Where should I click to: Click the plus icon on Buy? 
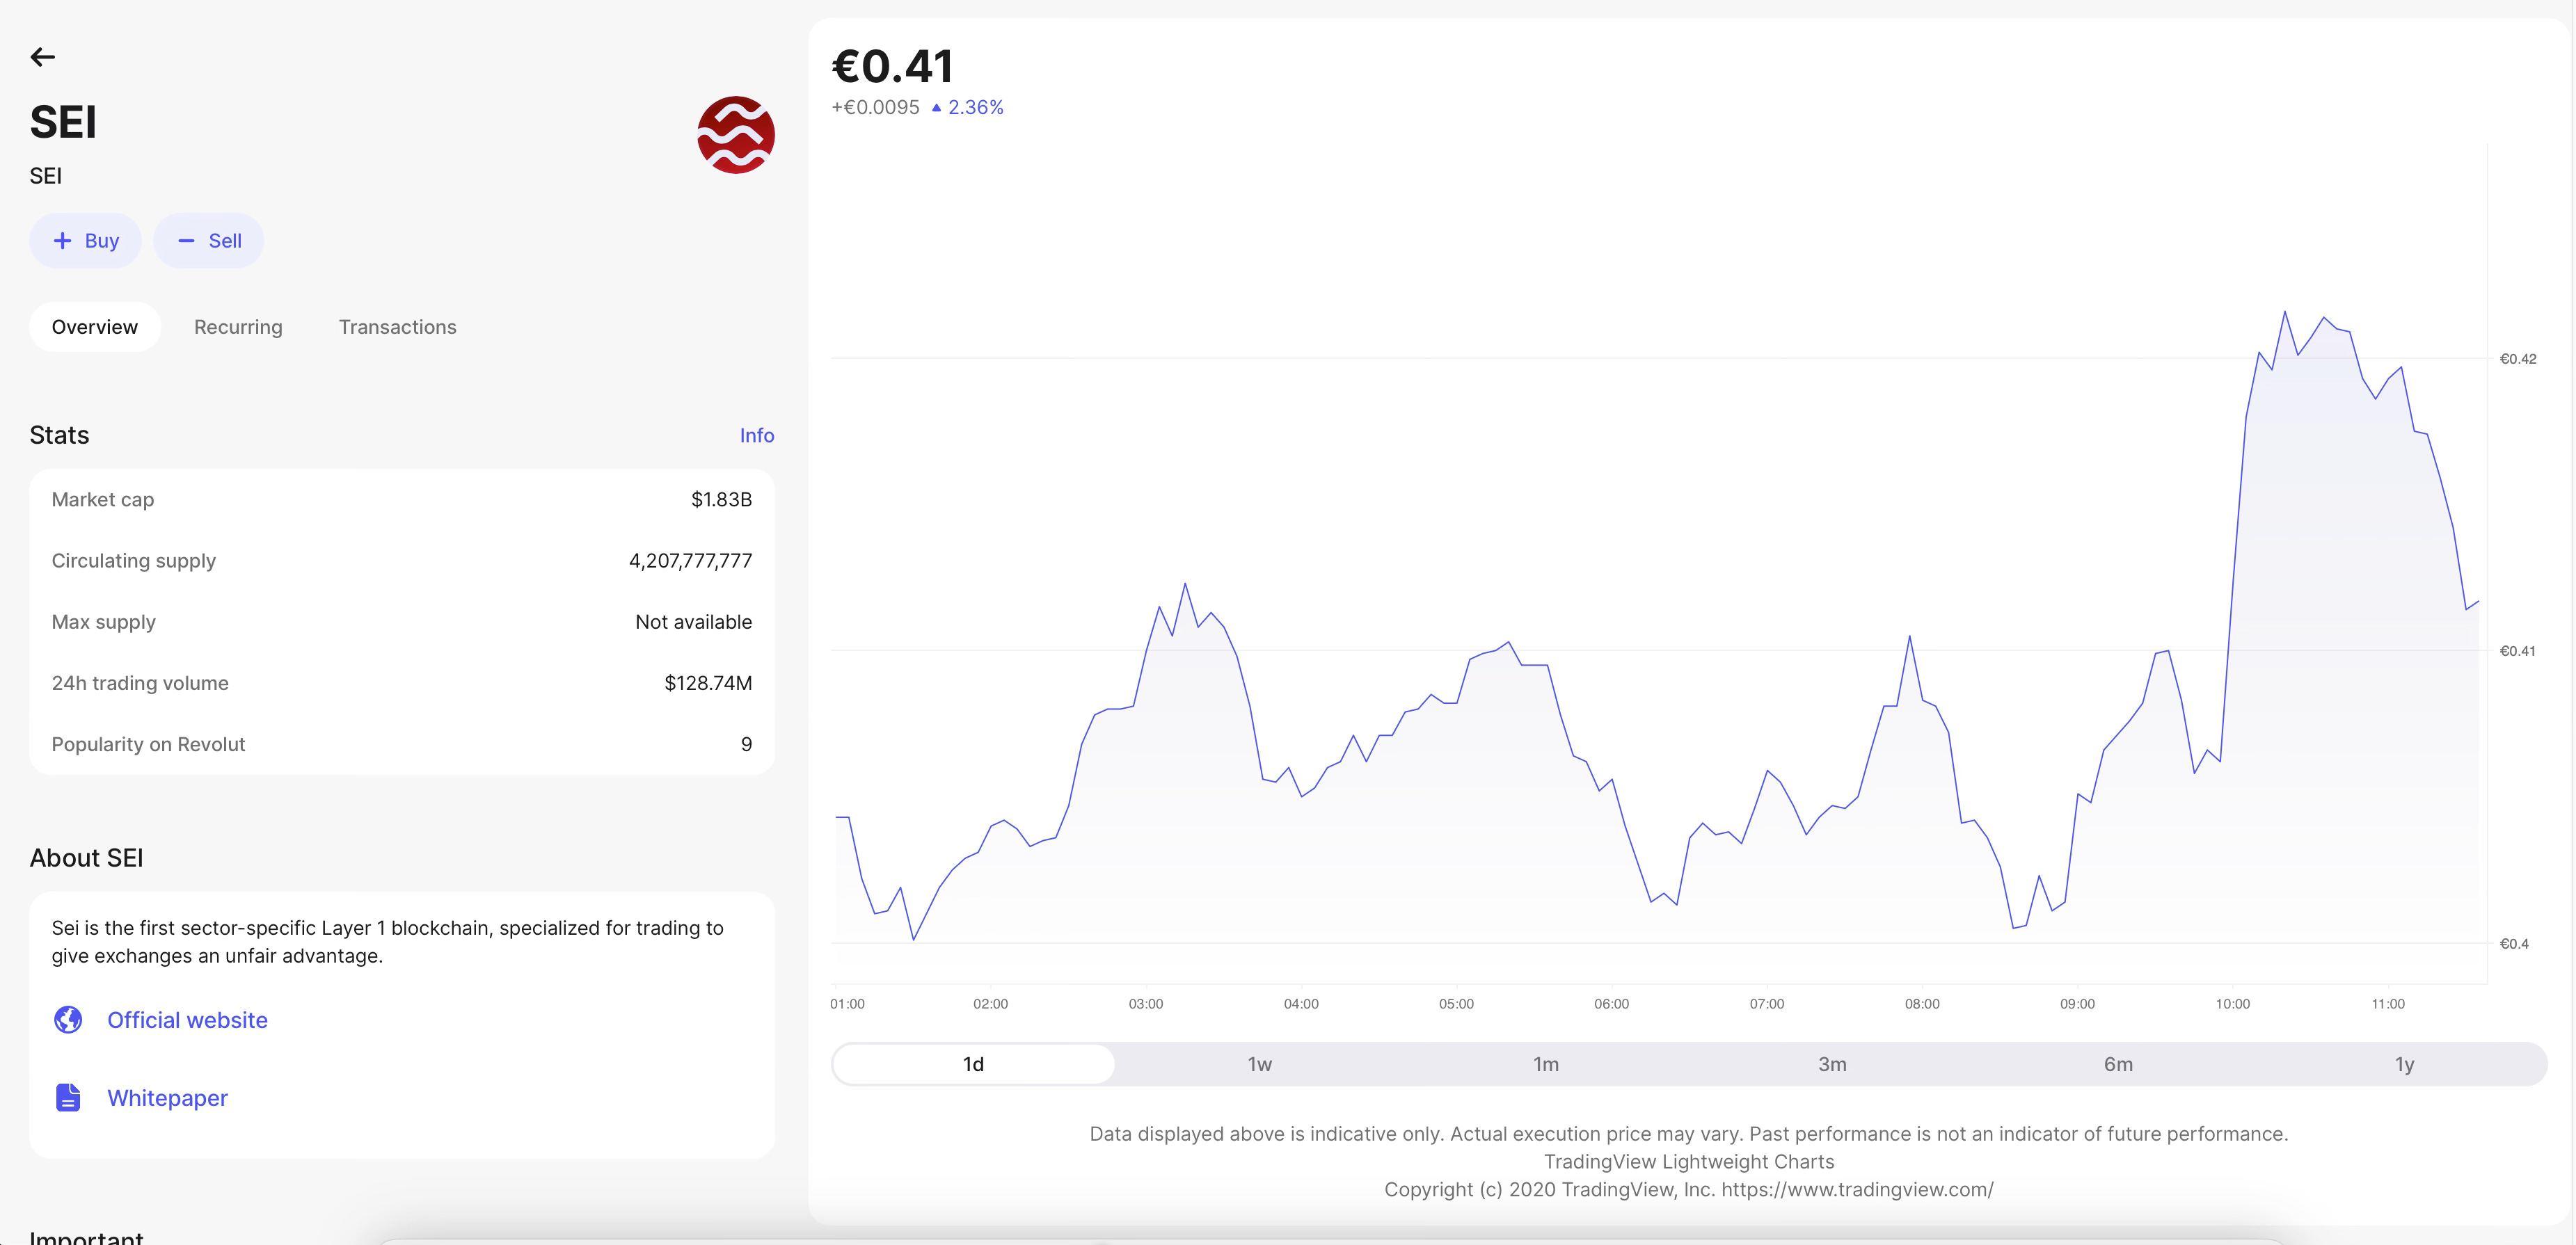62,241
